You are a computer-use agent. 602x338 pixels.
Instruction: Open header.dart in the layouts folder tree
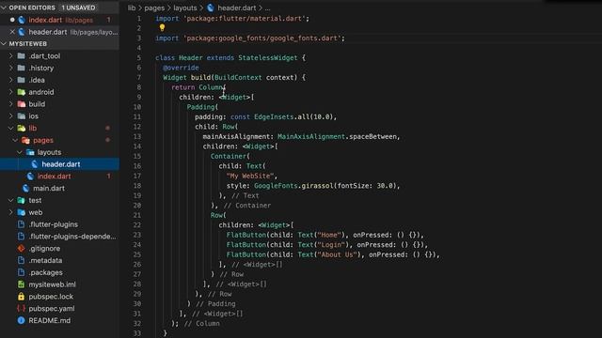click(x=59, y=164)
